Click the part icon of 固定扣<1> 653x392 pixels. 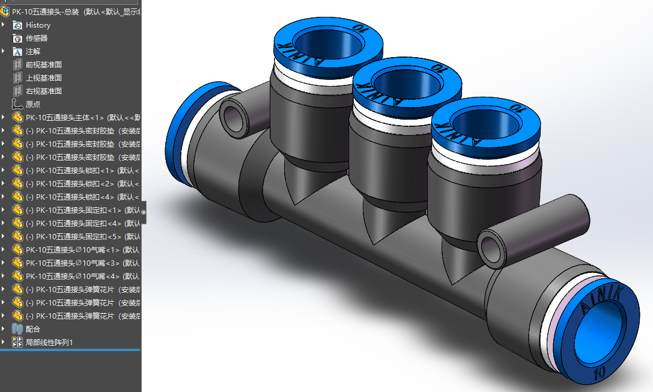[x=17, y=210]
